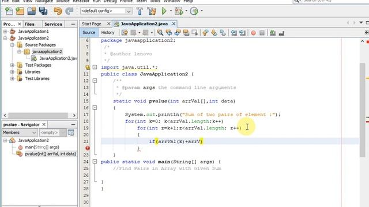The image size is (369, 207).
Task: Switch to the Services tab
Action: coord(53,24)
